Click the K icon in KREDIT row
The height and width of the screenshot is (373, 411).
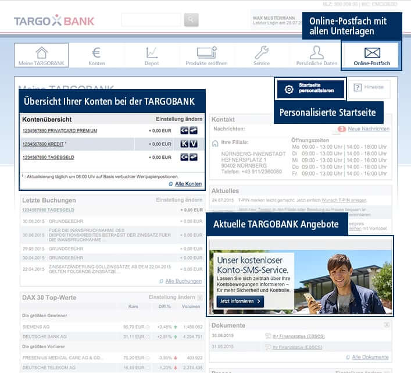pos(184,144)
